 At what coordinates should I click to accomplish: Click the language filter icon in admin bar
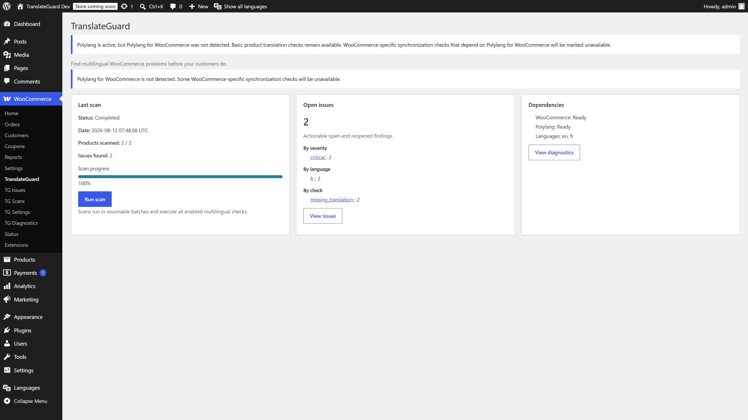(x=217, y=6)
